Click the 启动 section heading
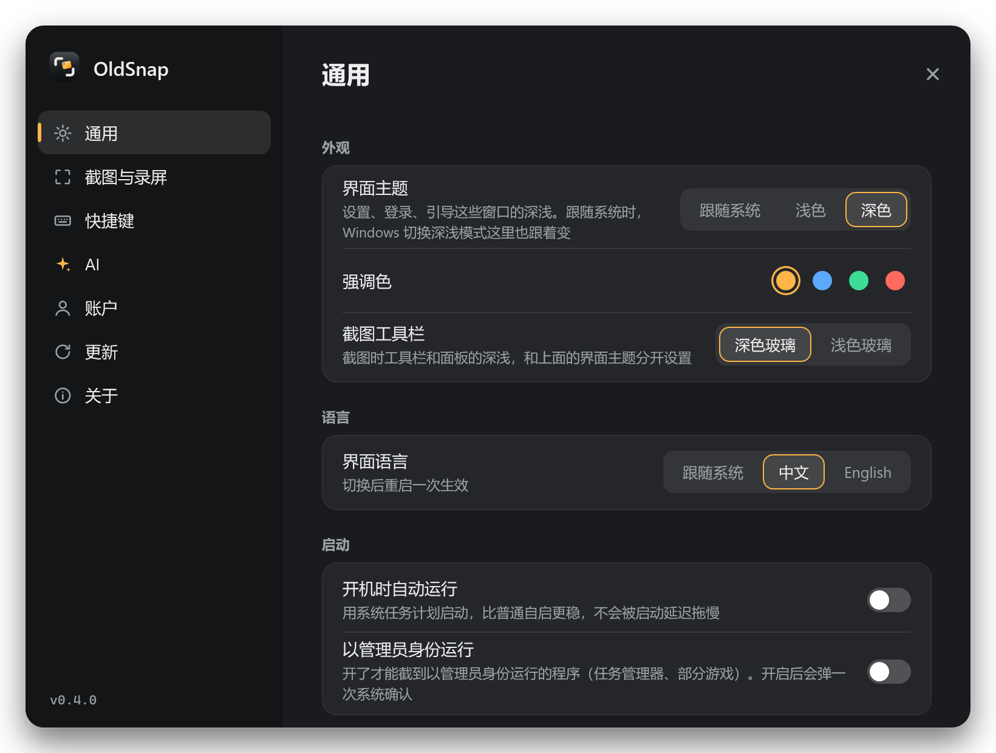The width and height of the screenshot is (996, 753). 335,545
